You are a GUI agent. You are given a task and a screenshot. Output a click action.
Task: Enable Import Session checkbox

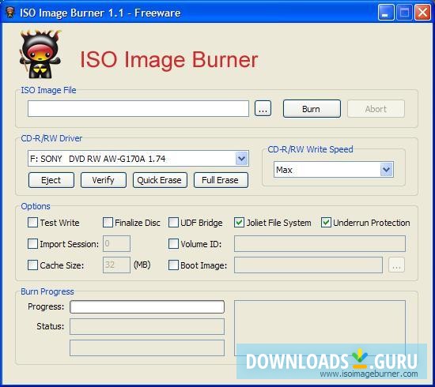(32, 244)
